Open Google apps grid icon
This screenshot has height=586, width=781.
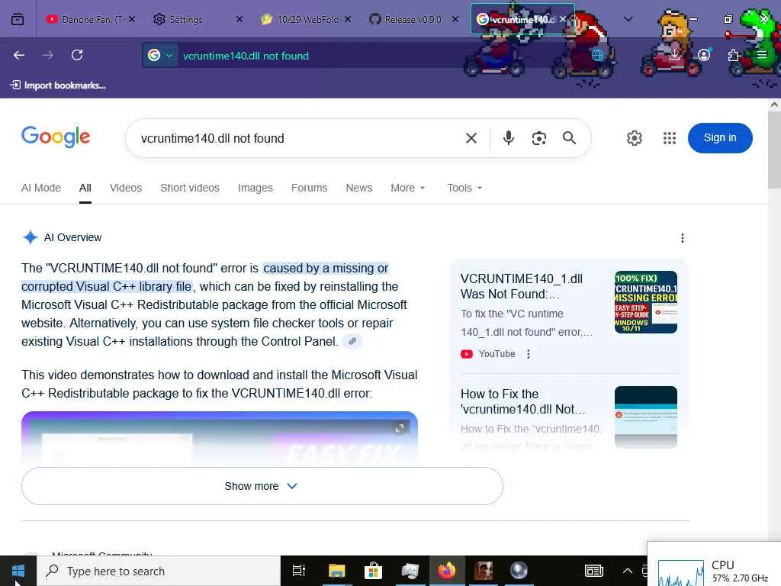point(670,138)
